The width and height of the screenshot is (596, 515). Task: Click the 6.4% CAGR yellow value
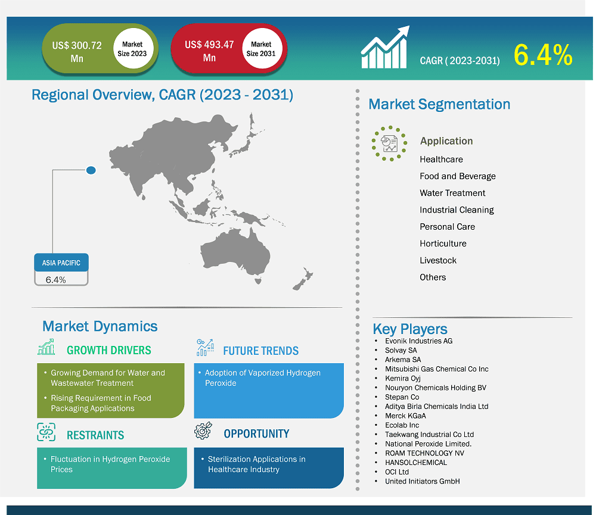click(x=542, y=56)
